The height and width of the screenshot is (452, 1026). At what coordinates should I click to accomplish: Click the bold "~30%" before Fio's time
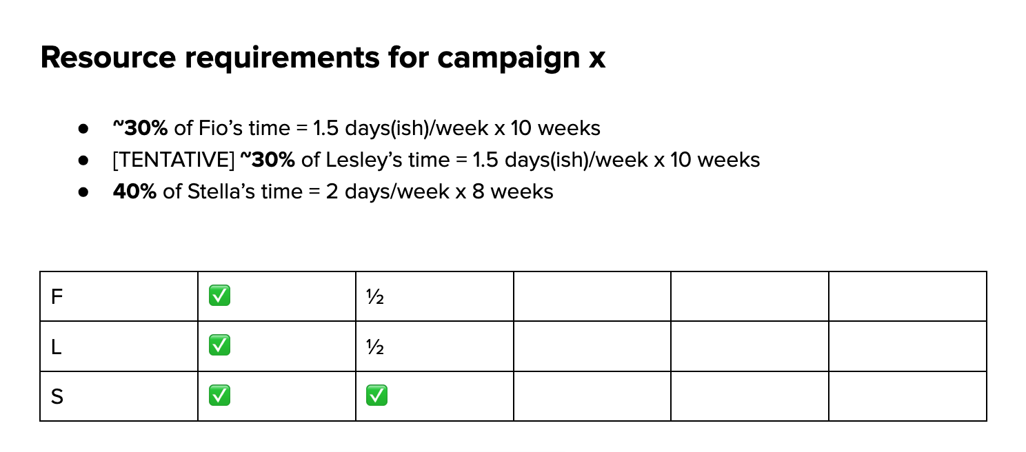coord(140,128)
